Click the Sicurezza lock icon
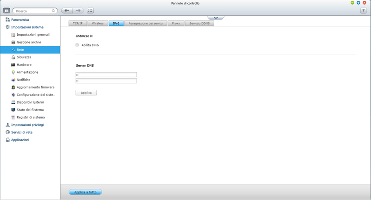 (x=13, y=57)
